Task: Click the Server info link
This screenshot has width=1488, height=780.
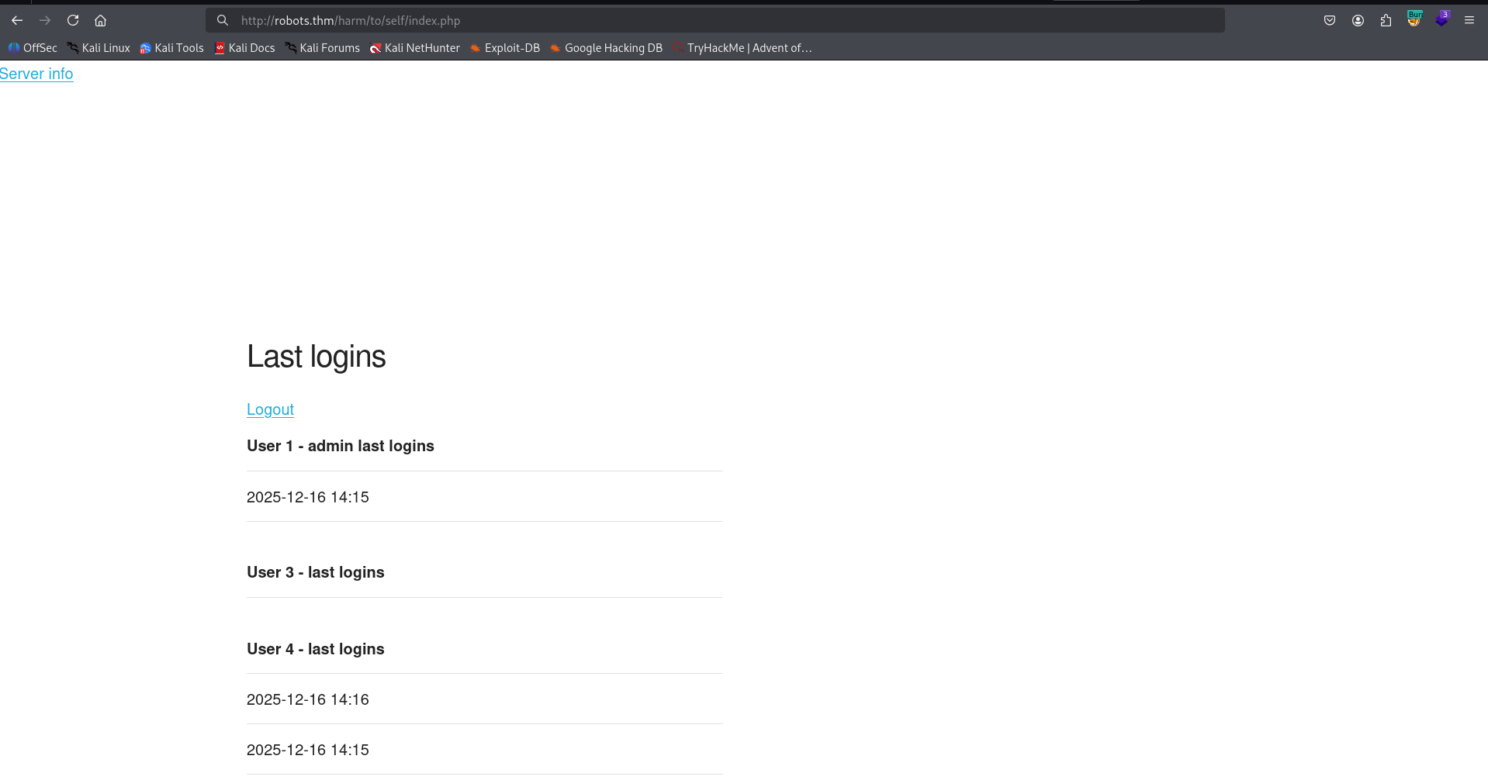Action: (x=36, y=74)
